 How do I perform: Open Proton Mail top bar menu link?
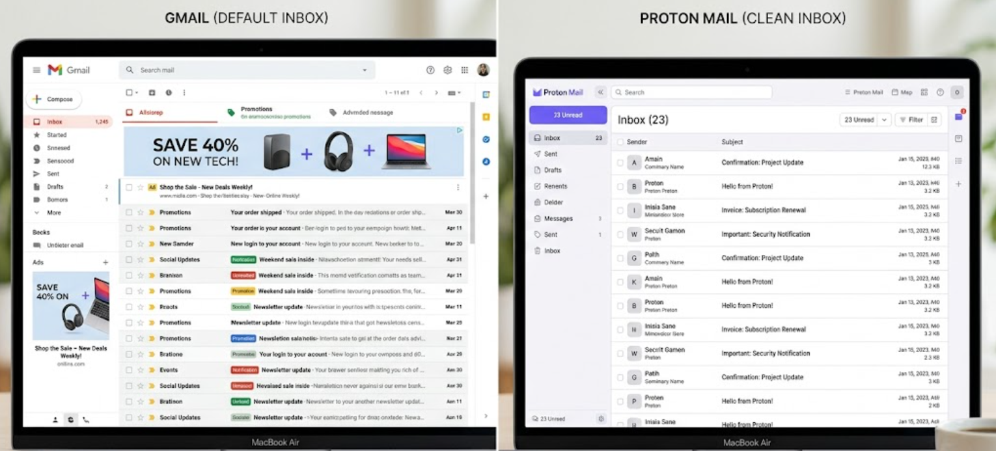pos(864,92)
